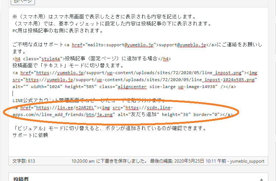Screen dimensions: 276x181
Task: Click the href line ending line_inpost.png"><img
Action: coord(135,73)
